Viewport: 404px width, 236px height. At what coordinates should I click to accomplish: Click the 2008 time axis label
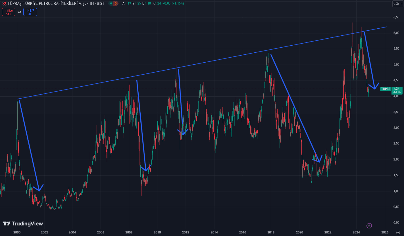tap(129, 232)
